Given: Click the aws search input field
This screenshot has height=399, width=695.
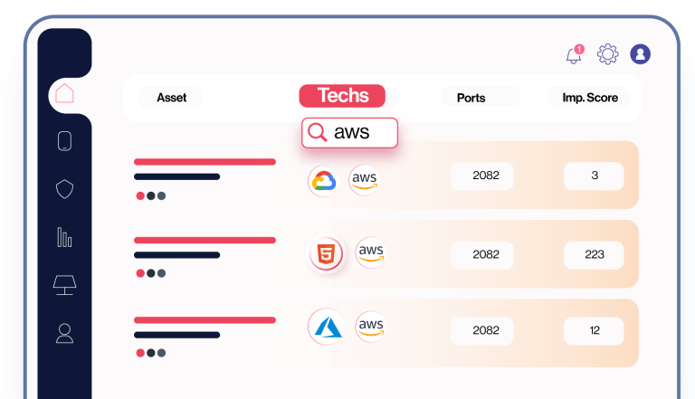Looking at the screenshot, I should (362, 133).
